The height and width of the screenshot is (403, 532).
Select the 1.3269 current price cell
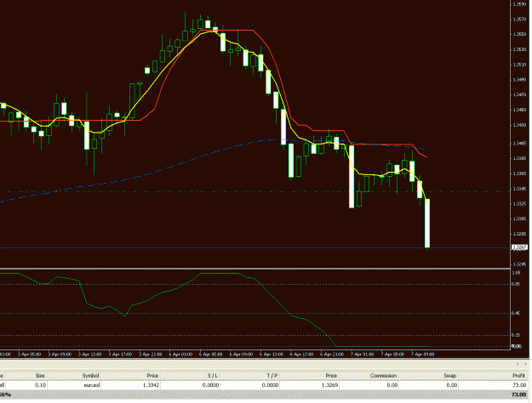click(329, 385)
